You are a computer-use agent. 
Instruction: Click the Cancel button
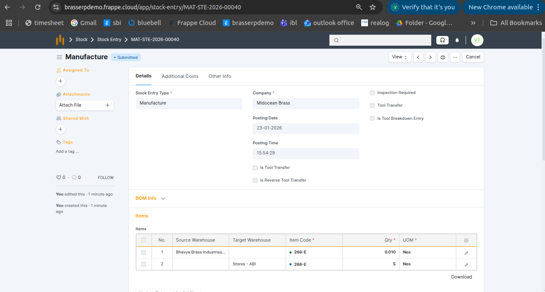click(473, 57)
